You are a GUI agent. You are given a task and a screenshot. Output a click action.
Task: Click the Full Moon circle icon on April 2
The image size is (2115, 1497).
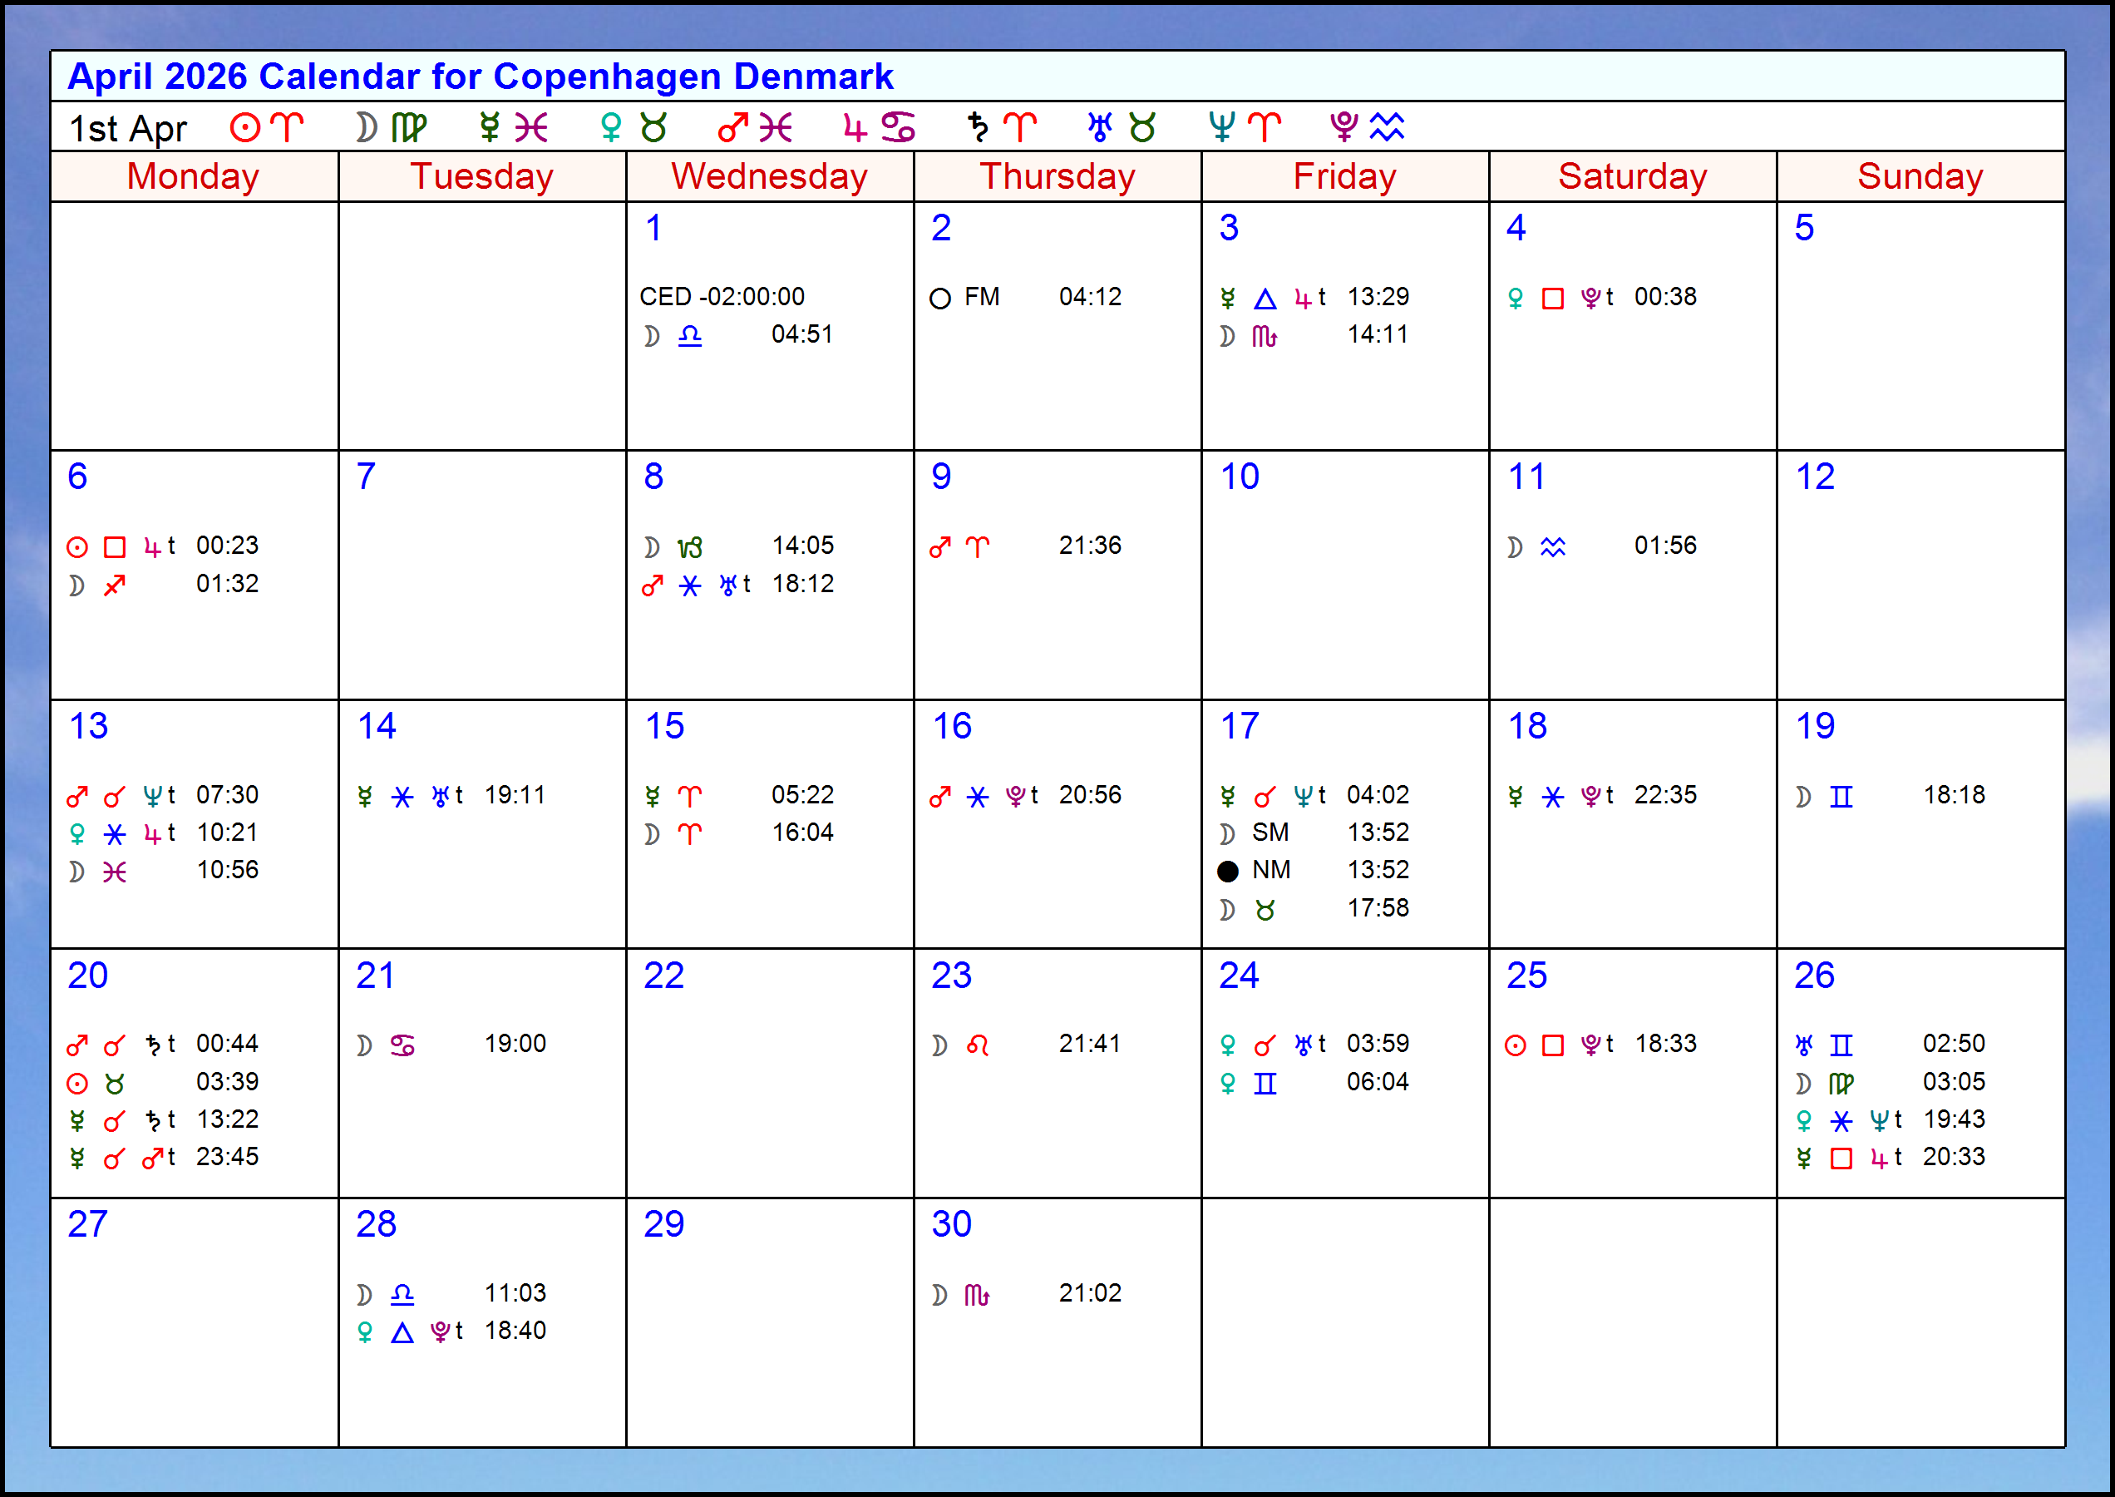coord(940,299)
